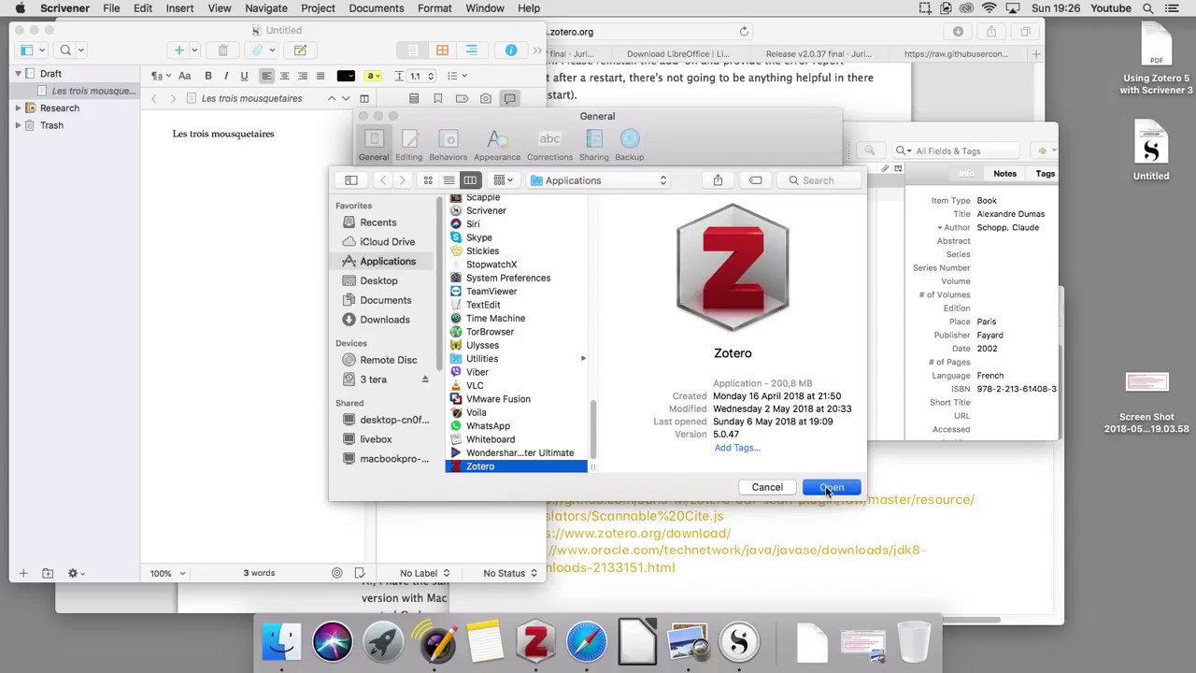Open Safari from the Dock
This screenshot has width=1196, height=673.
(587, 641)
